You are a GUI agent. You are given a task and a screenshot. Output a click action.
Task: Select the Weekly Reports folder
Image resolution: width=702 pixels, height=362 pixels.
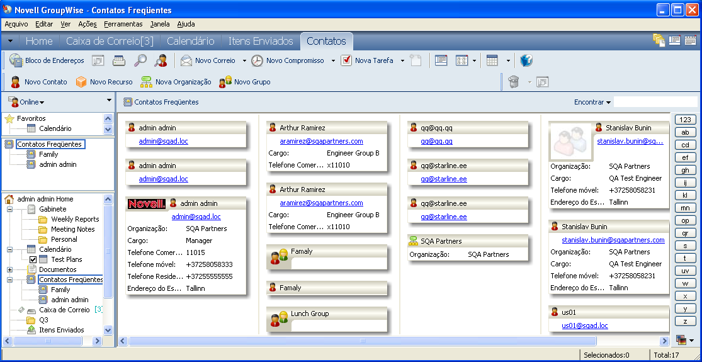coord(69,219)
